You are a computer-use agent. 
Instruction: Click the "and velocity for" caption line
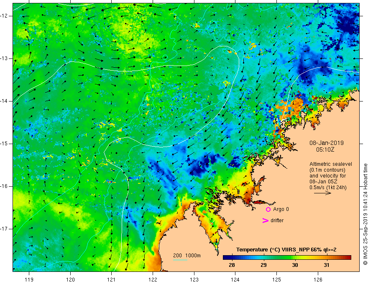(x=327, y=176)
